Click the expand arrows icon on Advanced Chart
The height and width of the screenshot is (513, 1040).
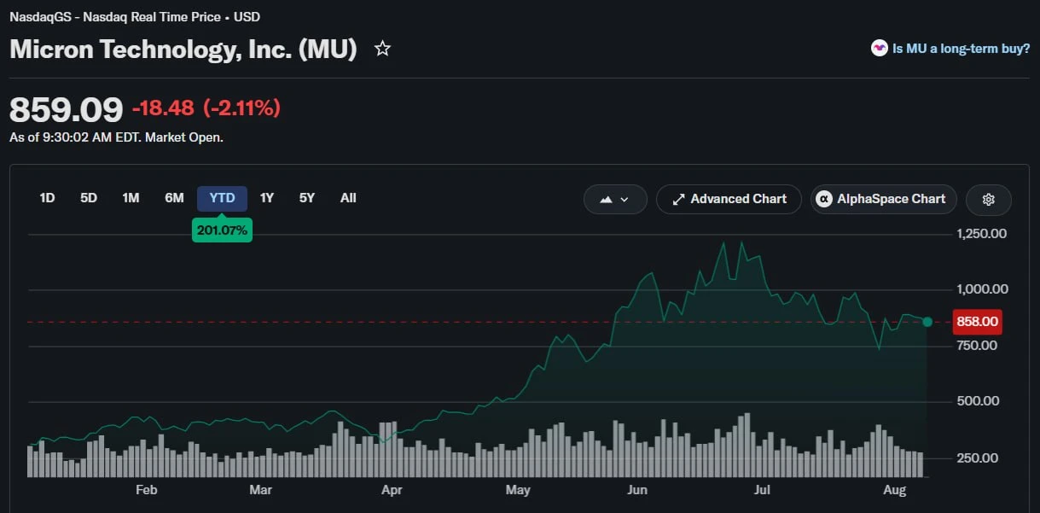tap(679, 199)
